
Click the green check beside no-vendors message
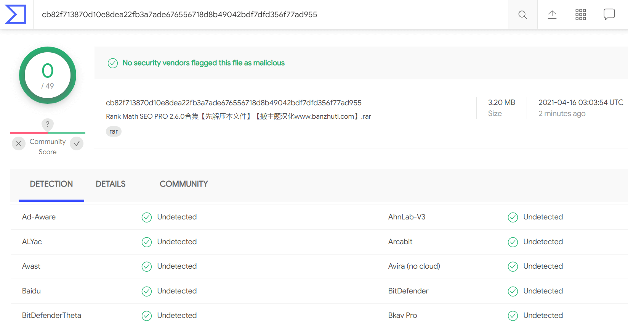[113, 63]
